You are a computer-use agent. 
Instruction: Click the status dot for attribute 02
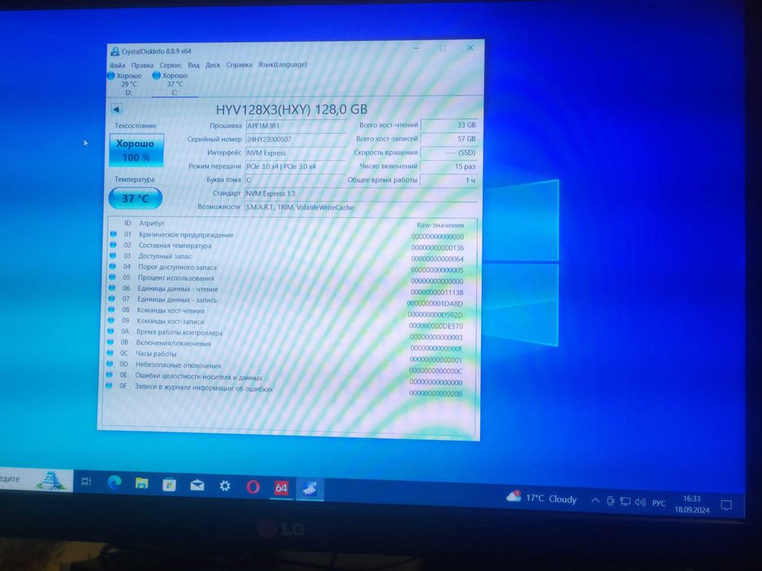[x=114, y=245]
